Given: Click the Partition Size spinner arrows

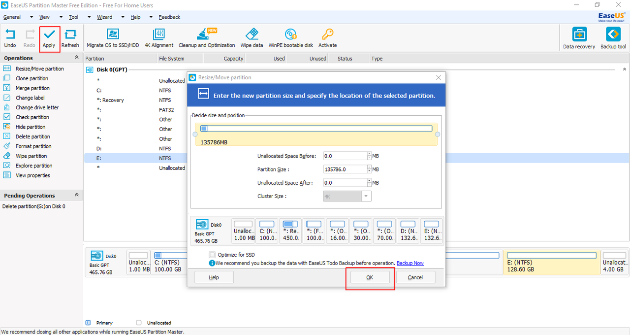Looking at the screenshot, I should [370, 169].
